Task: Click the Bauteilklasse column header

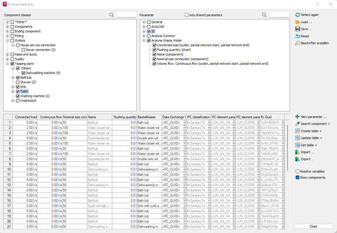Action: pyautogui.click(x=149, y=117)
